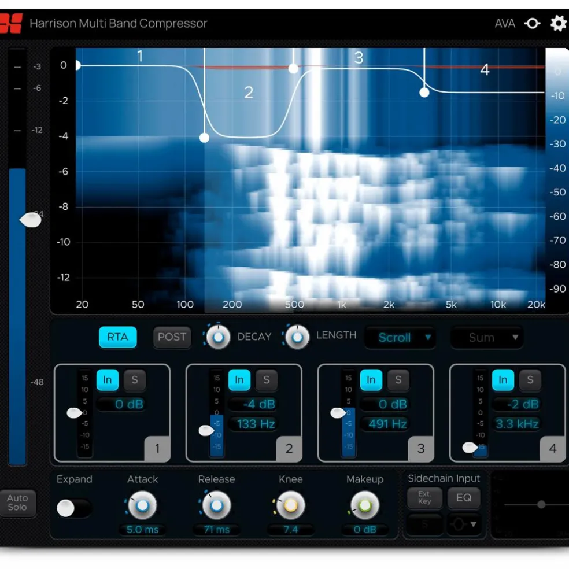Solo band 4 with S button
Screen dimensions: 569x569
pos(530,380)
